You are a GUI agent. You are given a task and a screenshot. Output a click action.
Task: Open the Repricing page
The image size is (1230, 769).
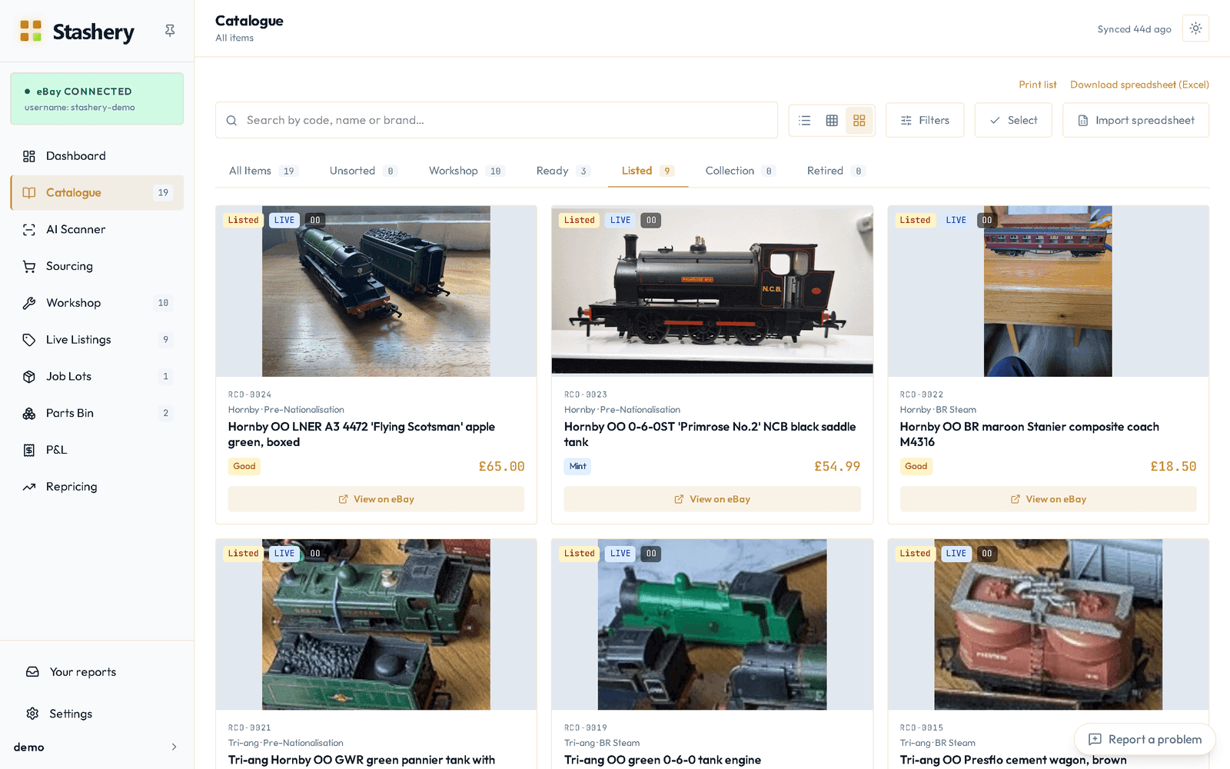(x=97, y=487)
